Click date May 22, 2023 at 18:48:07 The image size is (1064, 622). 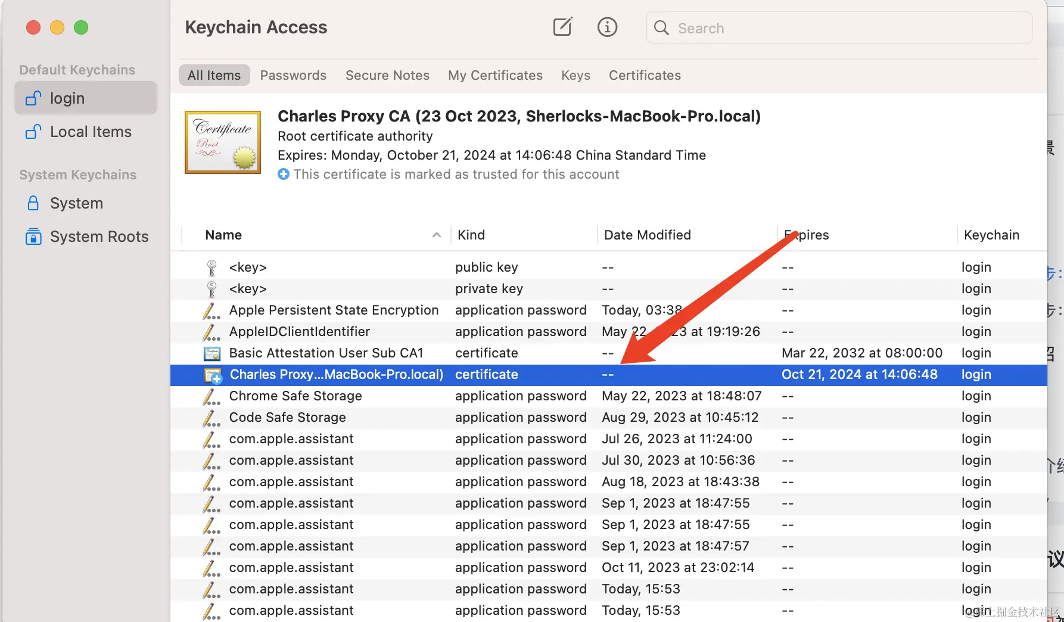682,396
